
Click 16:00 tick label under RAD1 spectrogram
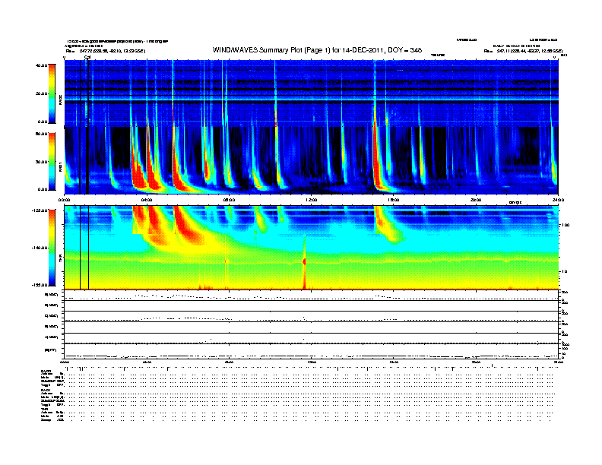[x=393, y=200]
